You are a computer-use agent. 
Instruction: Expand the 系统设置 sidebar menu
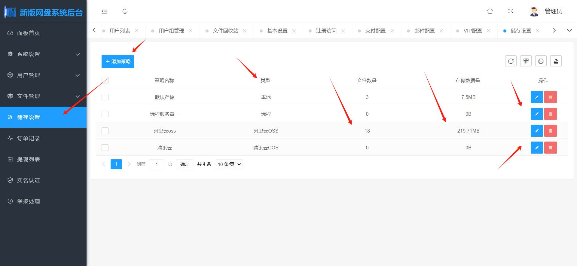click(x=43, y=54)
